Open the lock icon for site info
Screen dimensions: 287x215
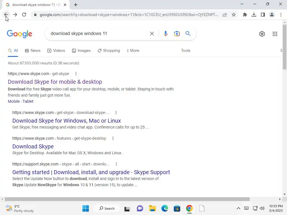click(x=35, y=15)
